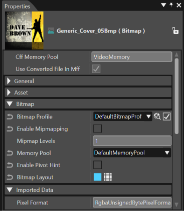Viewport: 184px width, 211px height.
Task: Reset the Enable Pivot Hint property
Action: 10,165
